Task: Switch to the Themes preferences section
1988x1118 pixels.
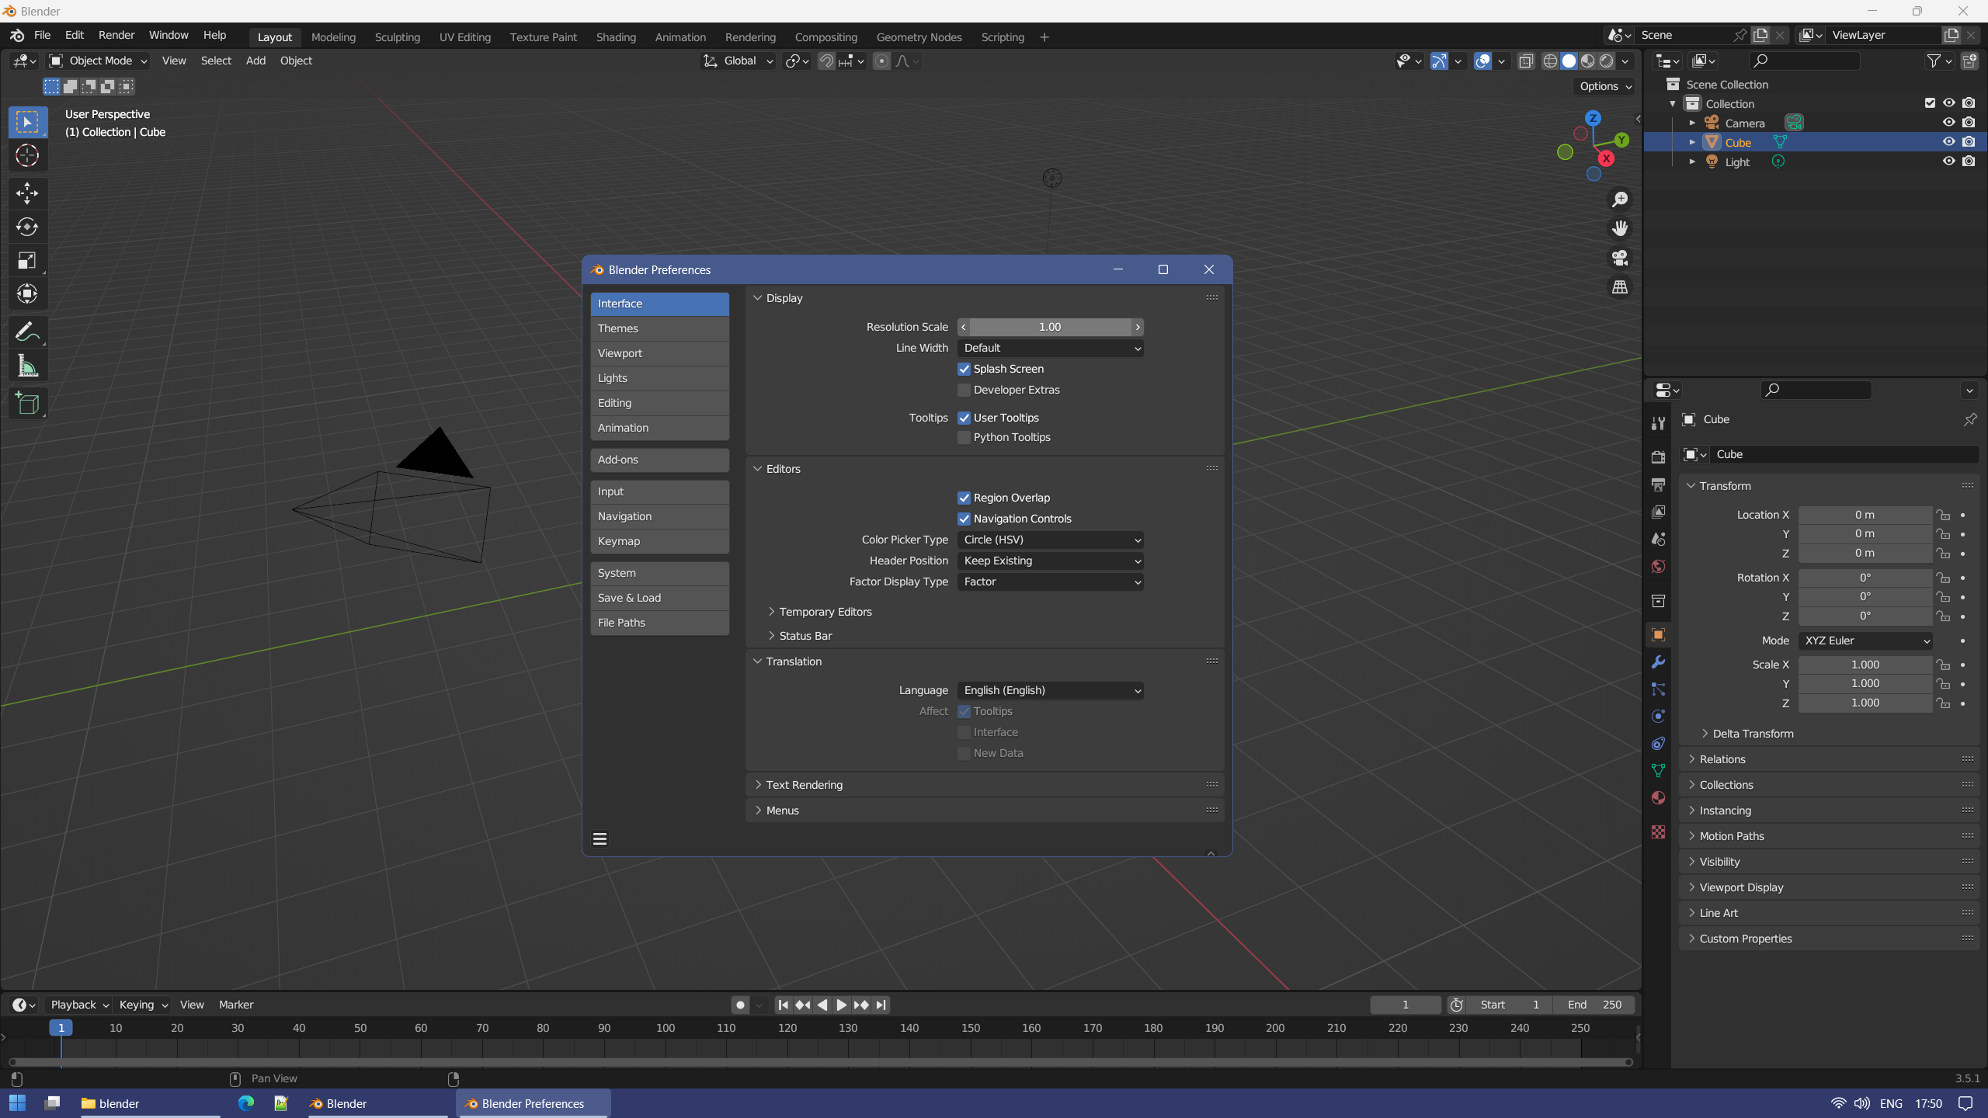Action: (659, 328)
